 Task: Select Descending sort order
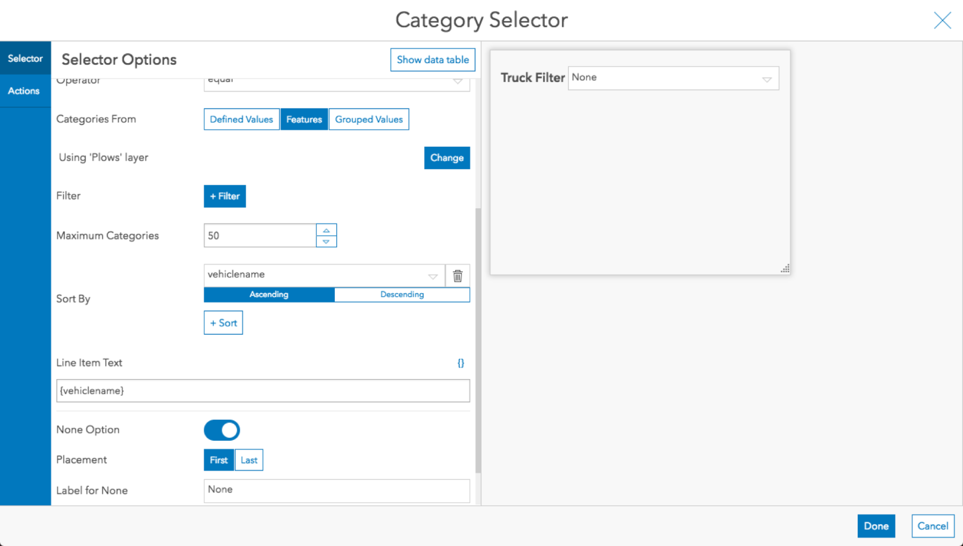[402, 295]
